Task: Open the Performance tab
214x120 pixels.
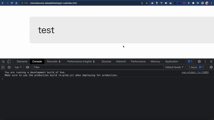Action: (x=138, y=61)
